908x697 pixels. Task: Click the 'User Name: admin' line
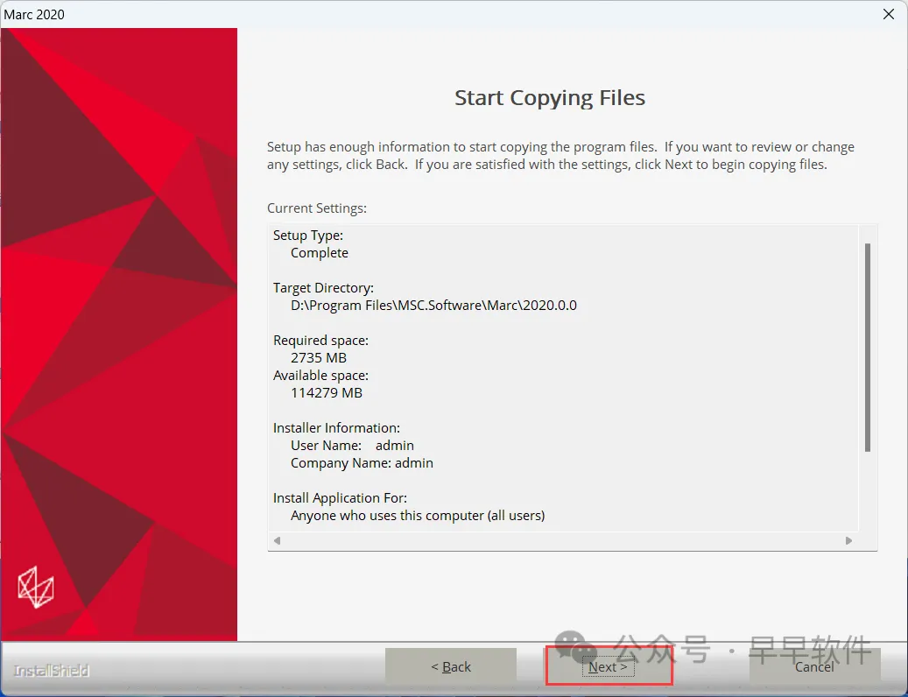pyautogui.click(x=352, y=445)
